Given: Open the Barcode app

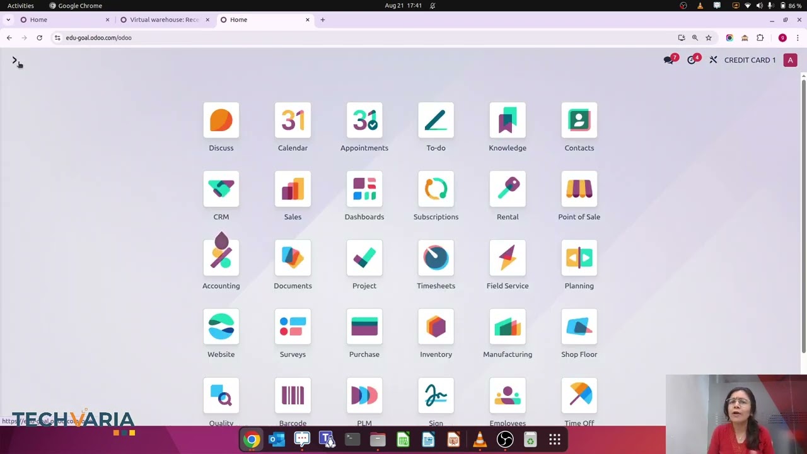Looking at the screenshot, I should [293, 395].
